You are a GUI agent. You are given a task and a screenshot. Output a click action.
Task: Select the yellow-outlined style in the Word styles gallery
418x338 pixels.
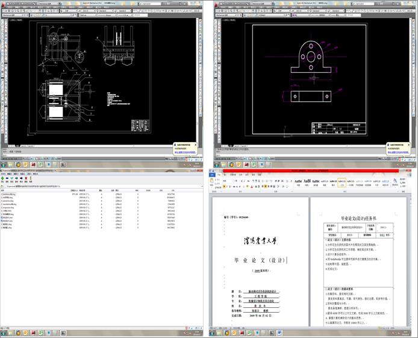click(x=342, y=183)
